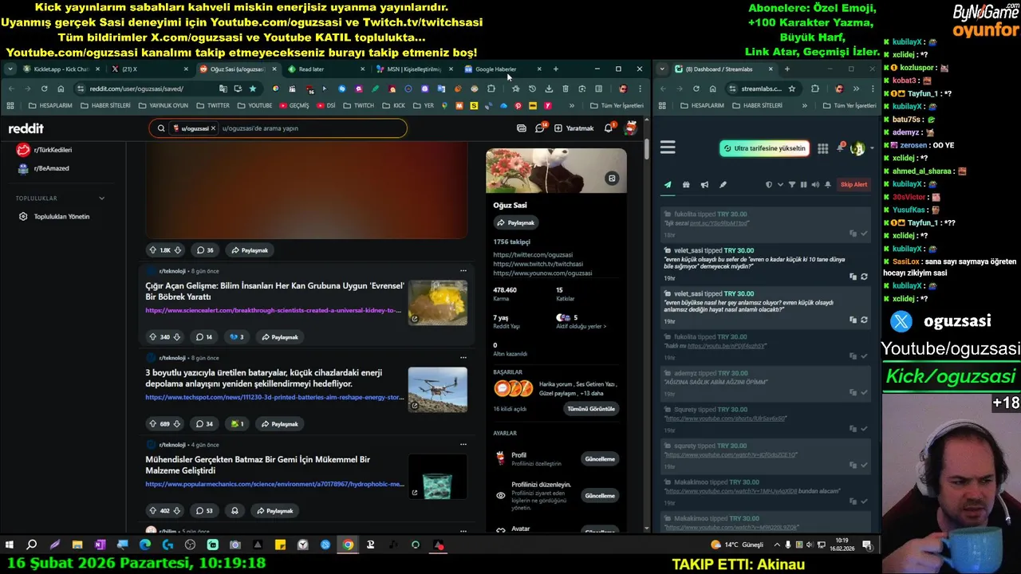The height and width of the screenshot is (574, 1021).
Task: Click reddit page vertical scrollbar
Action: [645, 150]
